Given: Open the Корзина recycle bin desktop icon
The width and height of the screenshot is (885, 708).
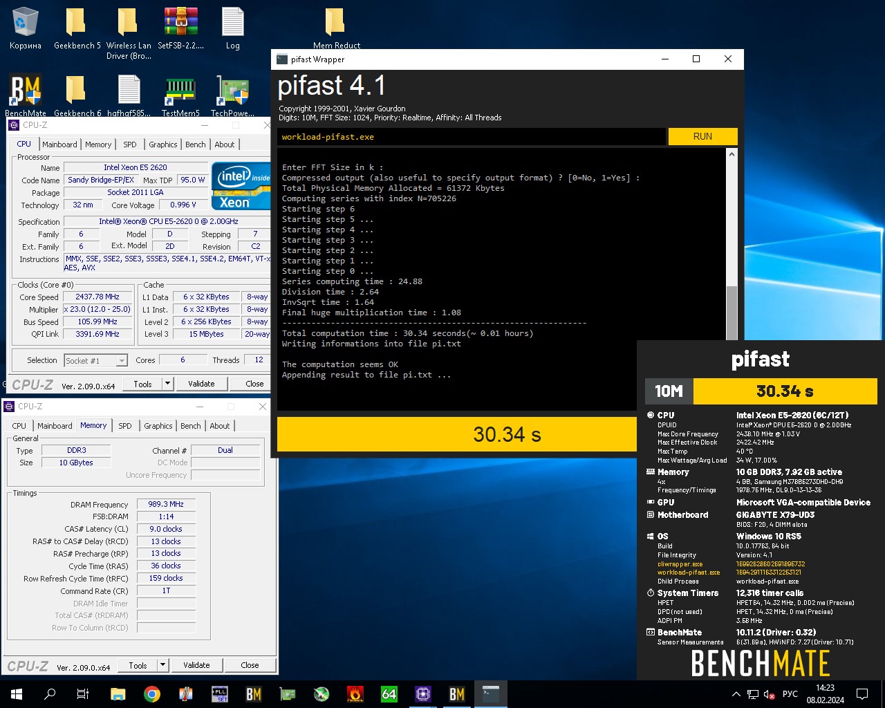Looking at the screenshot, I should (x=26, y=29).
